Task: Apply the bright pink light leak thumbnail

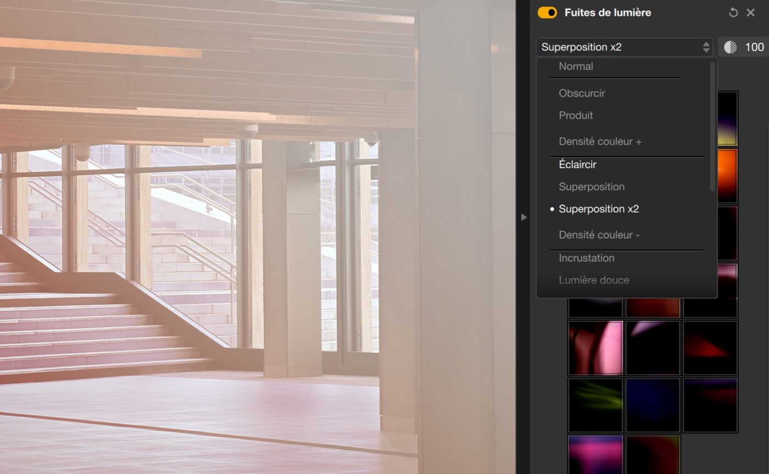Action: (x=595, y=348)
